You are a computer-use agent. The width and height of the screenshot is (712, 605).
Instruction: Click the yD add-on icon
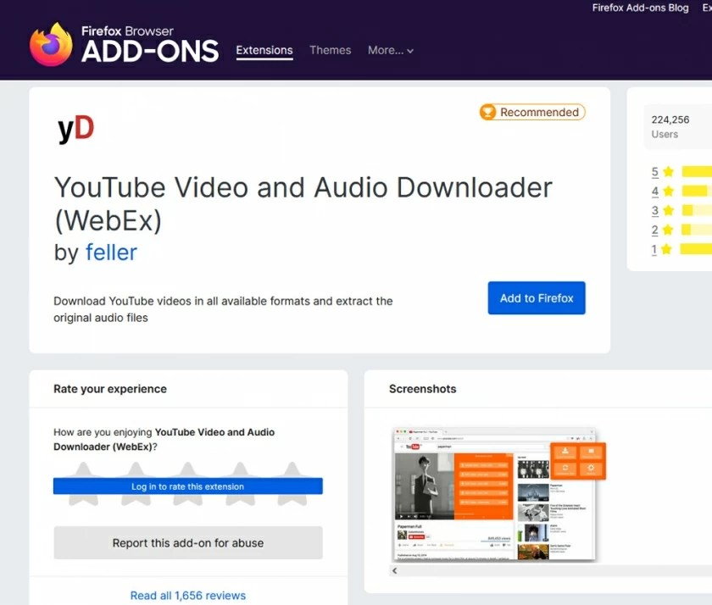pos(75,129)
